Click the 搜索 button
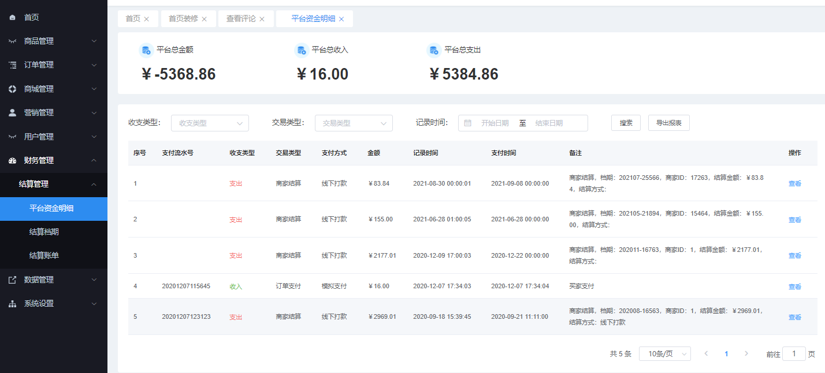 click(626, 123)
